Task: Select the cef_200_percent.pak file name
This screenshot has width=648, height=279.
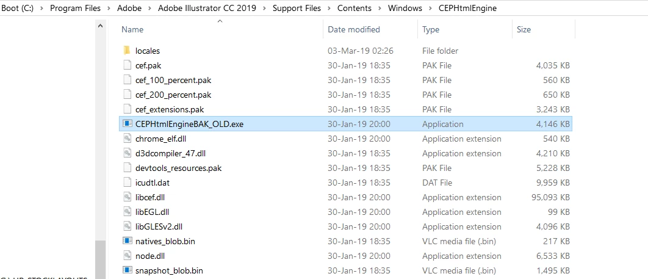Action: 173,95
